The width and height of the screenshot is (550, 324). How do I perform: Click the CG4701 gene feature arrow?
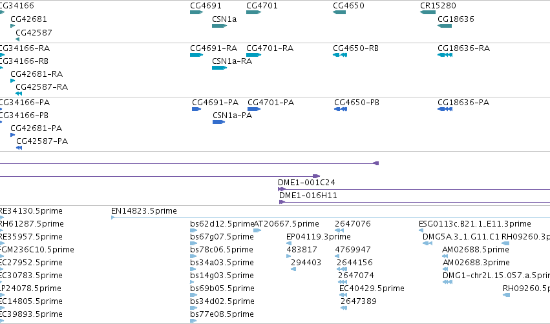(253, 12)
